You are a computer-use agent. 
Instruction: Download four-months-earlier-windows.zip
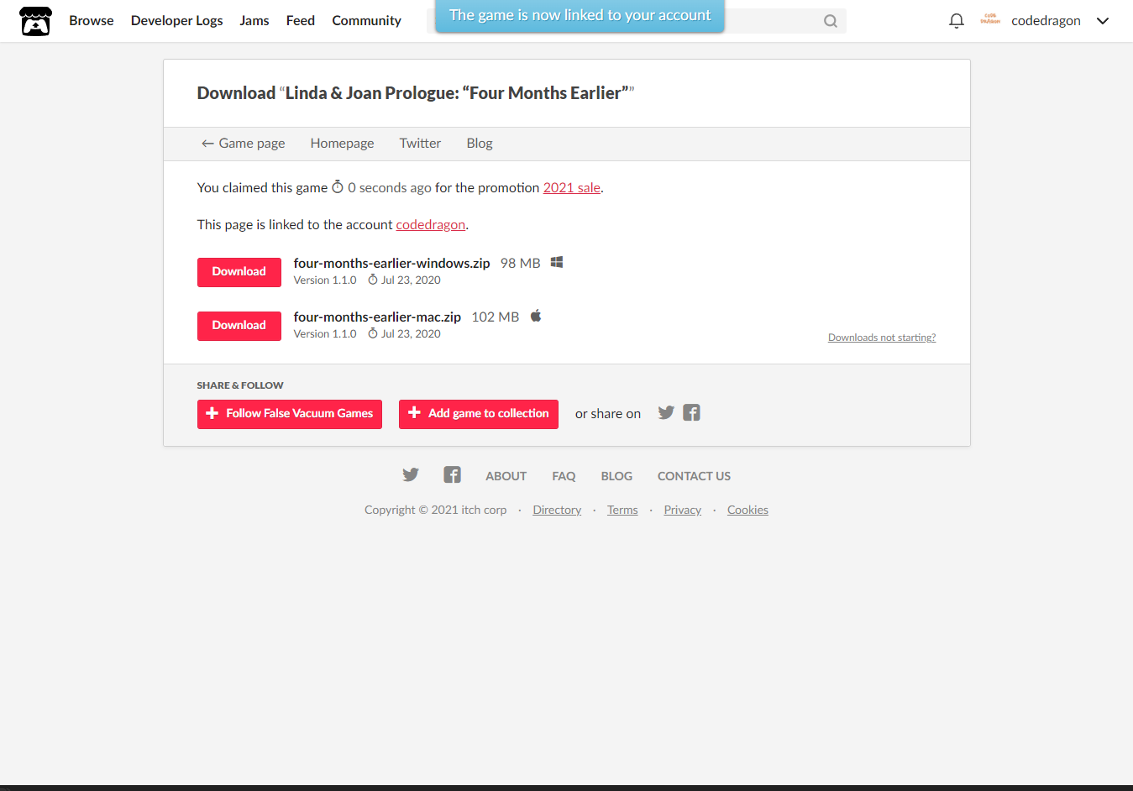[x=239, y=272]
